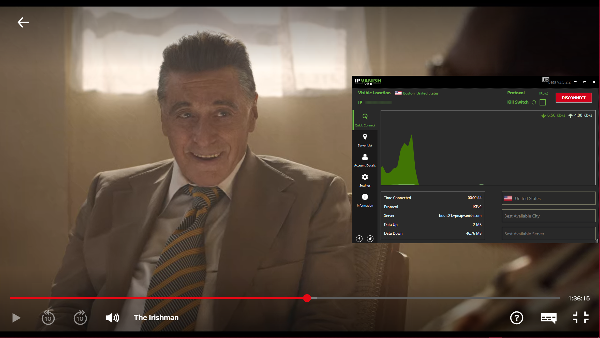Click the Visible Location label
600x338 pixels.
click(374, 93)
